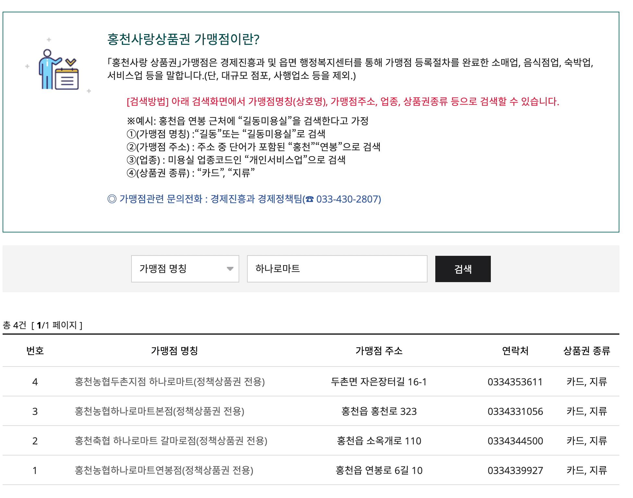This screenshot has width=633, height=498.
Task: Click the 연락처 column header
Action: (x=515, y=351)
